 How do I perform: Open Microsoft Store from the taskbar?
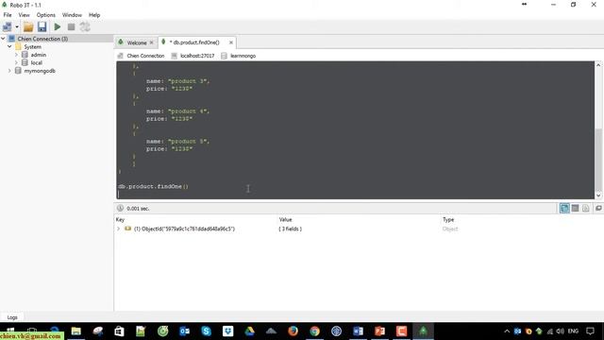point(119,331)
